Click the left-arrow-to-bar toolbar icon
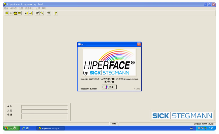 pyautogui.click(x=26, y=13)
